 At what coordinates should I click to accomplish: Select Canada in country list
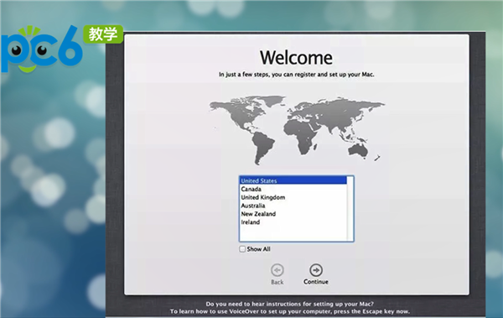(x=293, y=189)
